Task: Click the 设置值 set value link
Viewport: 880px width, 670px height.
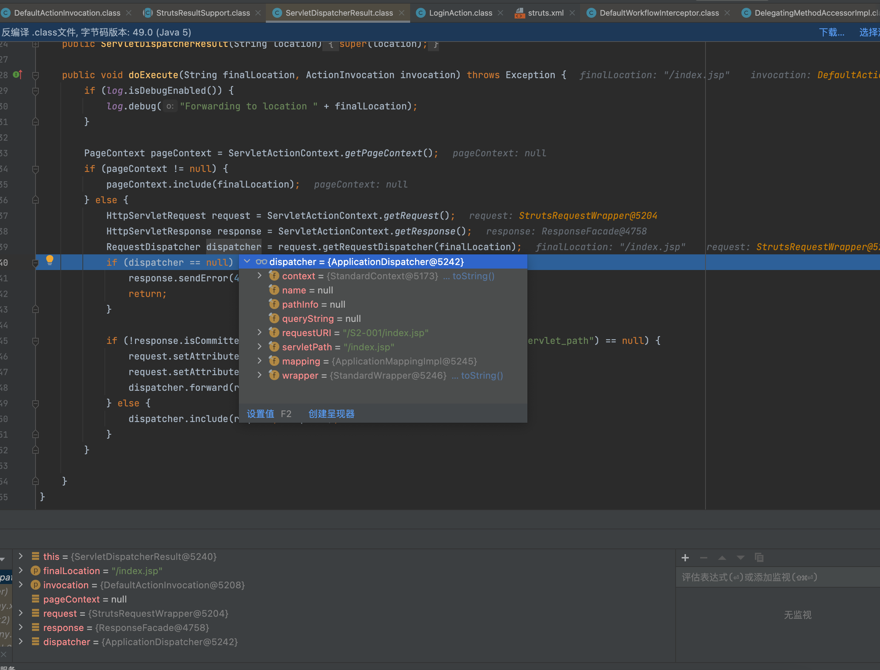Action: pos(261,414)
